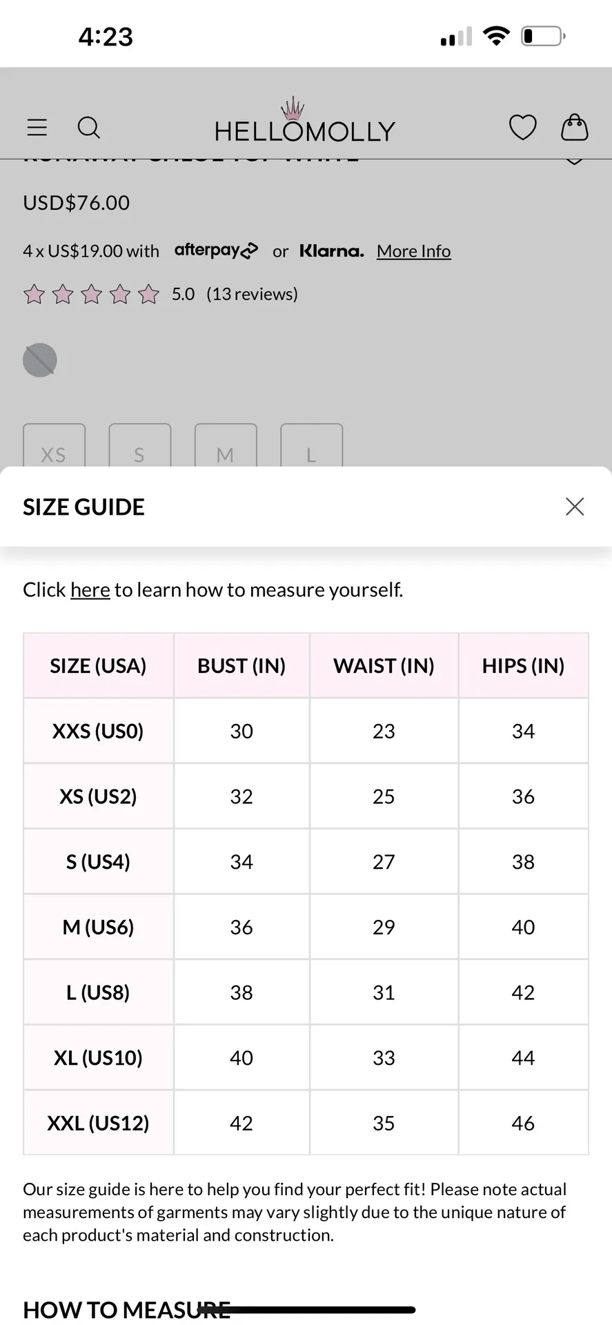This screenshot has height=1325, width=612.
Task: Select the crossed-out color swatch
Action: pyautogui.click(x=40, y=360)
